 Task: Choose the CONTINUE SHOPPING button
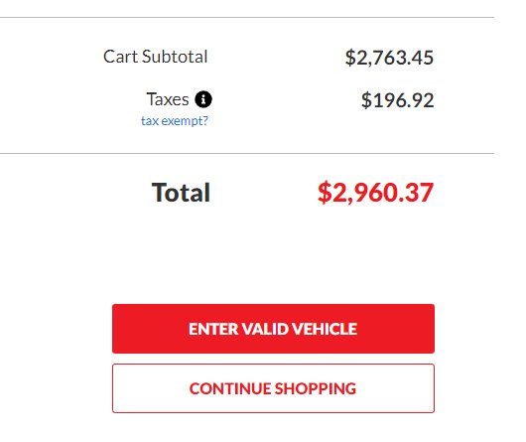point(273,388)
